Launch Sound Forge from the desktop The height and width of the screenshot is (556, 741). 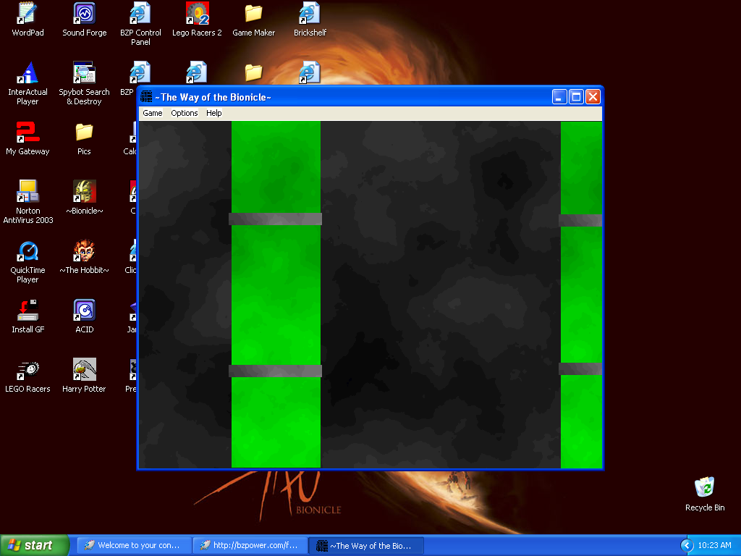pyautogui.click(x=84, y=20)
